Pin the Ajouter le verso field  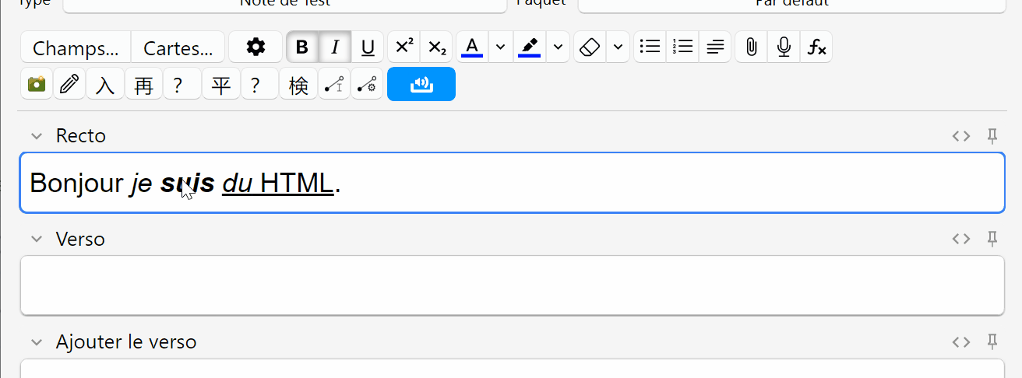(992, 341)
